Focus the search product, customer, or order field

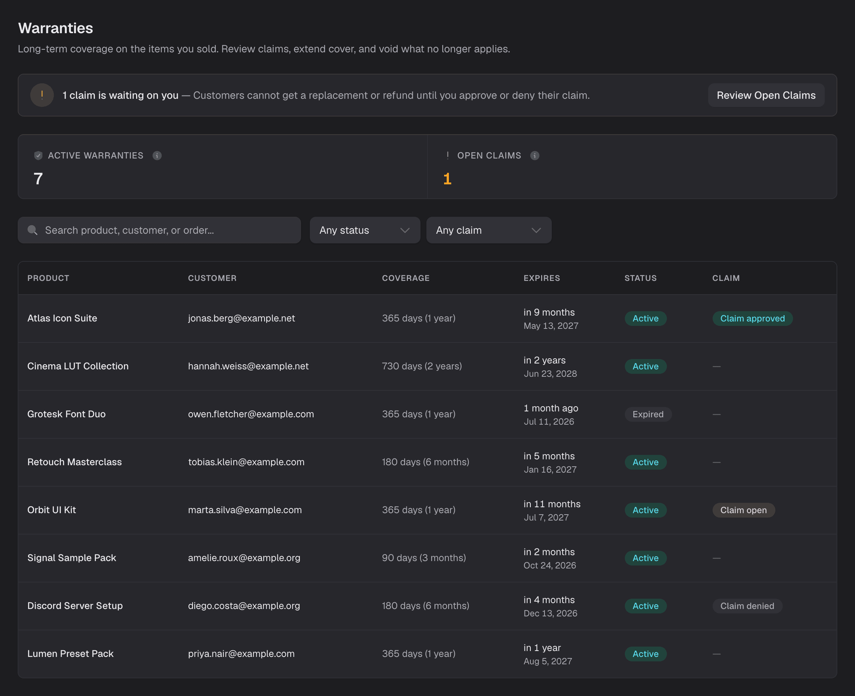coord(159,230)
